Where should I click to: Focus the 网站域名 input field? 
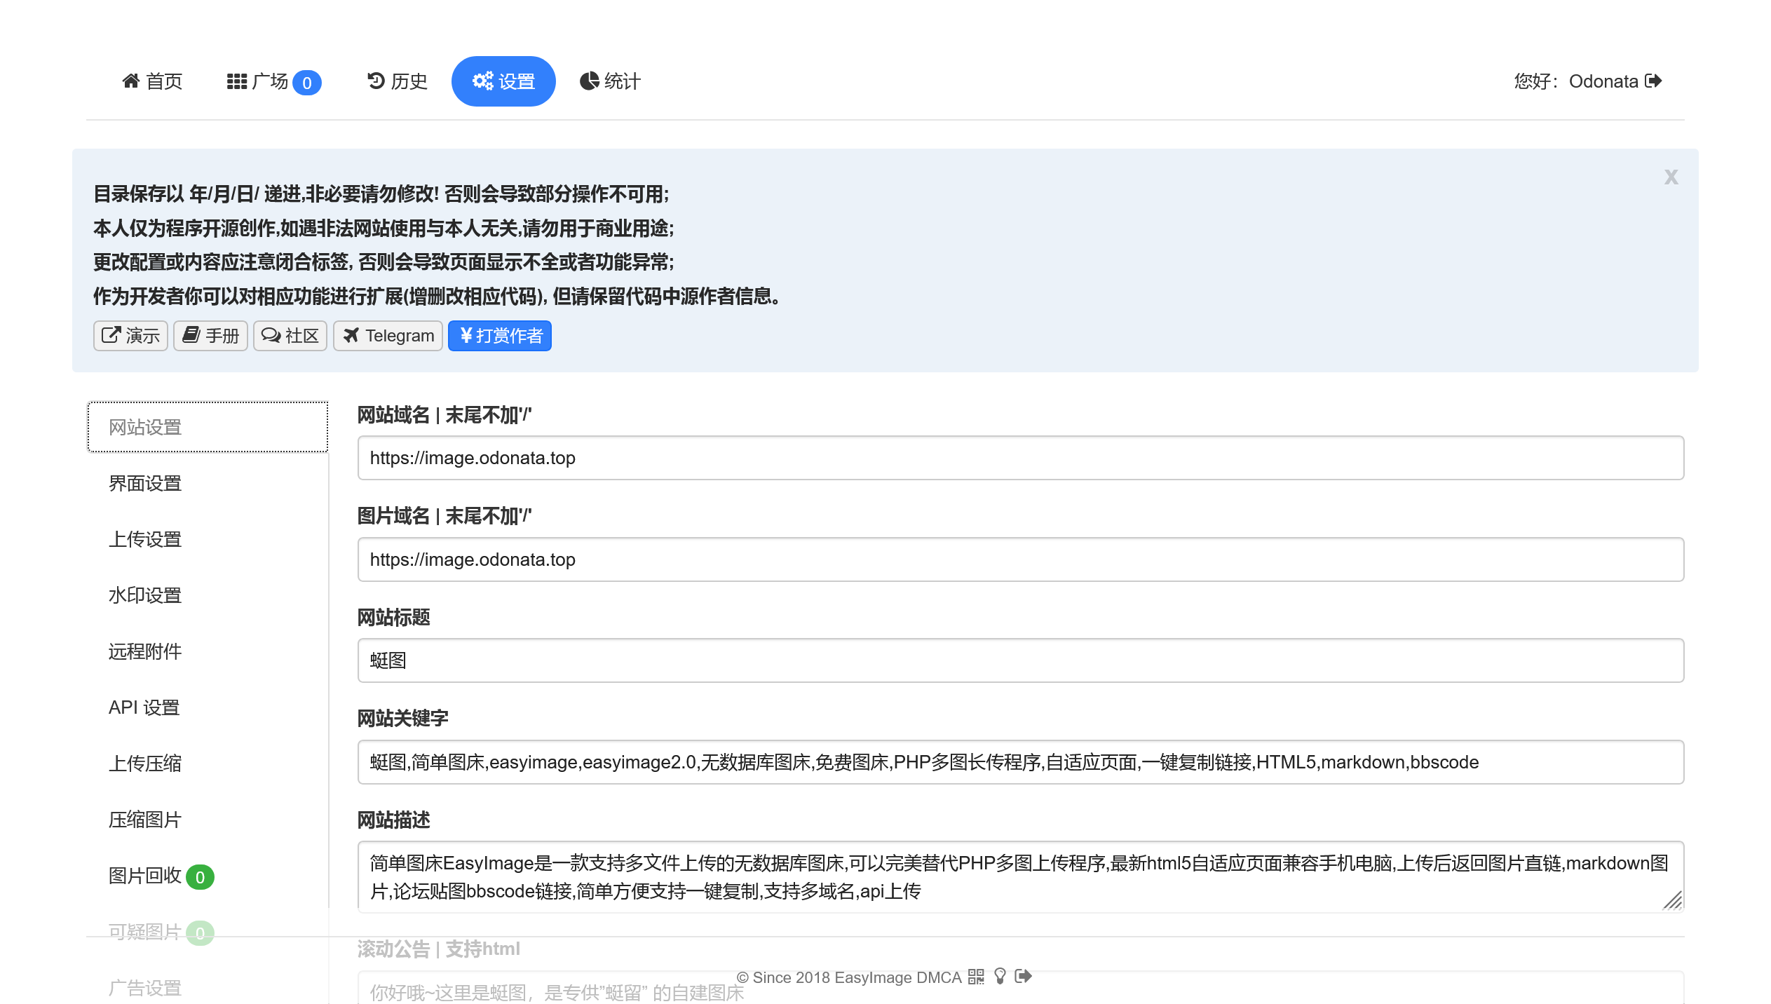click(1021, 458)
